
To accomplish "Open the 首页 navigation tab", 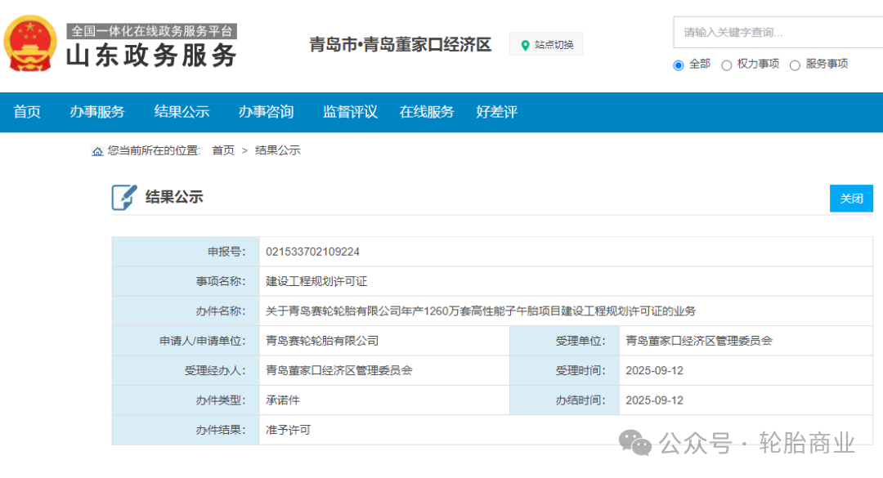I will [27, 112].
